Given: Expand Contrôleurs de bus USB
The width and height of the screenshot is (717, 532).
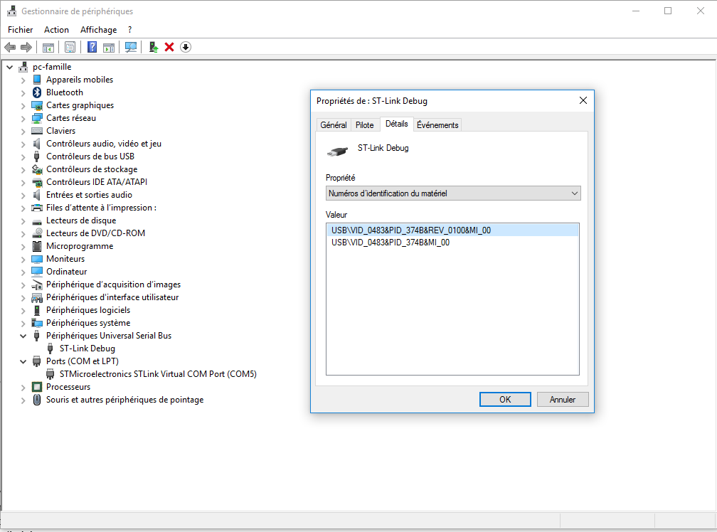Looking at the screenshot, I should (23, 156).
